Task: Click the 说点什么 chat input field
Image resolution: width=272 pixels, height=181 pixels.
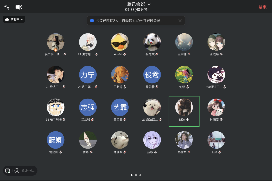Action: (x=28, y=171)
